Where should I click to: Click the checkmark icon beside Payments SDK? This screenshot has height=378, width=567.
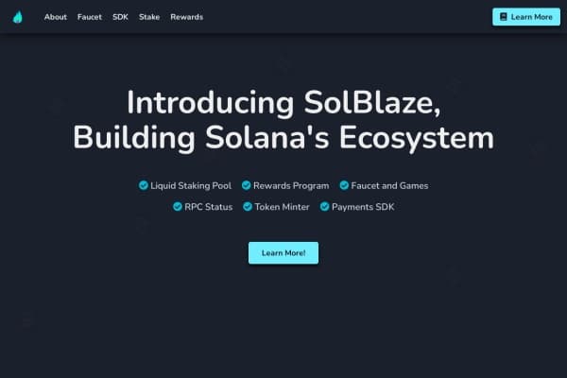coord(324,206)
